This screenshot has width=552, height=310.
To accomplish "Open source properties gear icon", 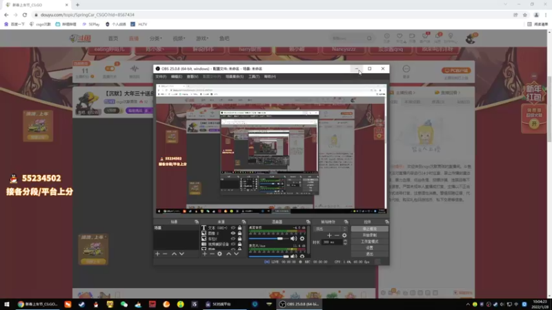I will [219, 254].
